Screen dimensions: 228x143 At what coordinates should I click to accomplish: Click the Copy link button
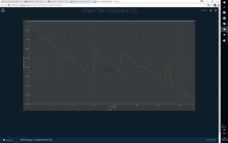88,10
